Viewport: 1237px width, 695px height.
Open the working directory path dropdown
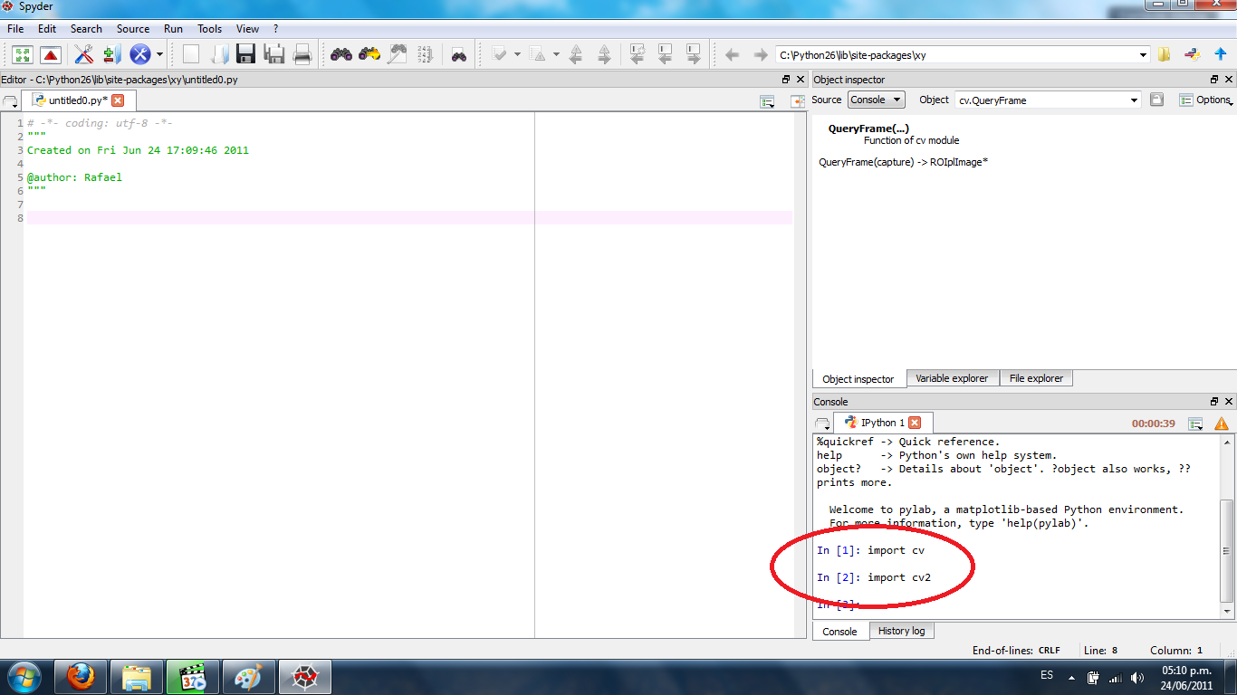[x=1143, y=55]
